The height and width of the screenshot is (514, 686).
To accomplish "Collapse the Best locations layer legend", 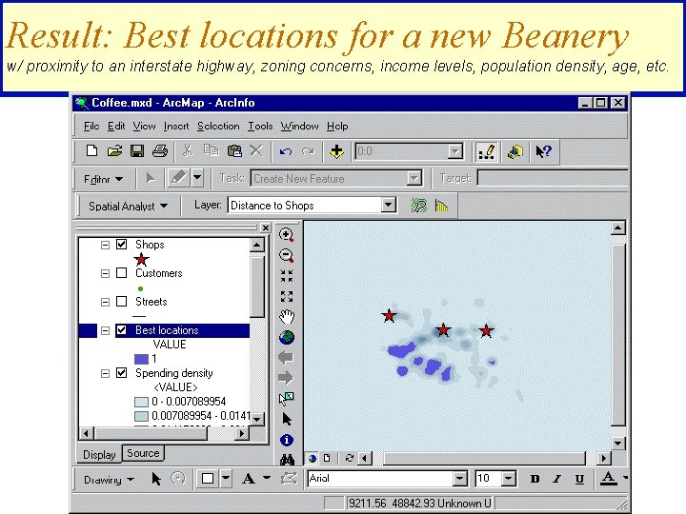I will click(105, 330).
